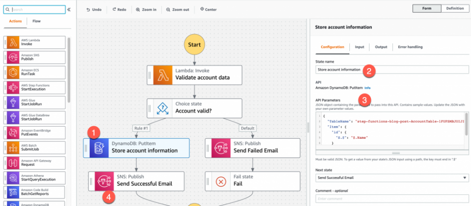Click the drag grip on AWS Lambda Invoke
471x206 pixels.
[5, 42]
